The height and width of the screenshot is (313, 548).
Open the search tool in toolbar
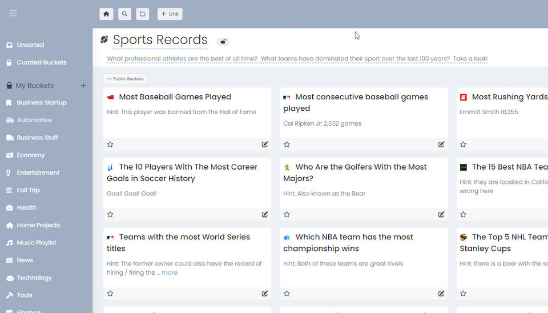pyautogui.click(x=124, y=14)
